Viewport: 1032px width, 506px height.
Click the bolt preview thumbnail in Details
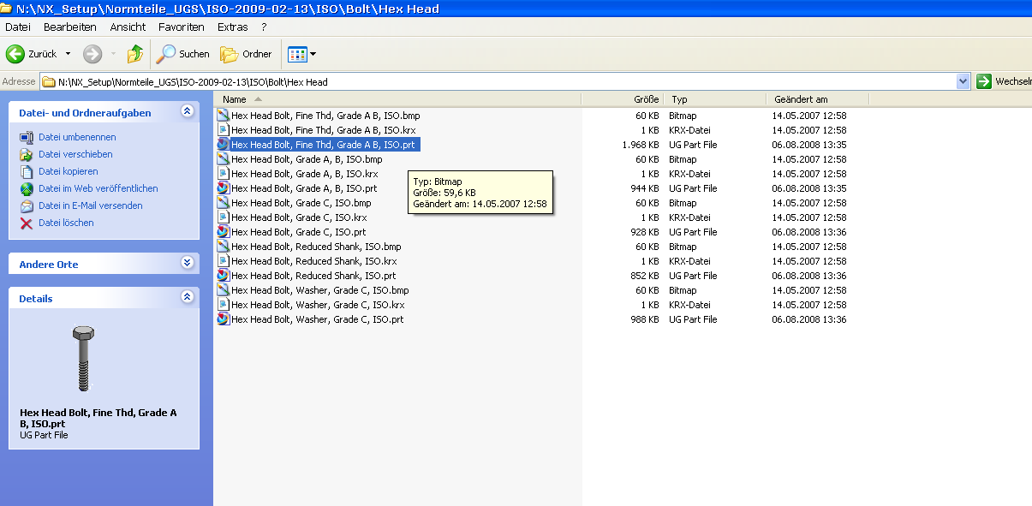coord(83,359)
